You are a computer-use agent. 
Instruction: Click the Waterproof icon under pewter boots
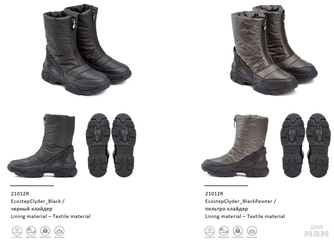coord(238,231)
